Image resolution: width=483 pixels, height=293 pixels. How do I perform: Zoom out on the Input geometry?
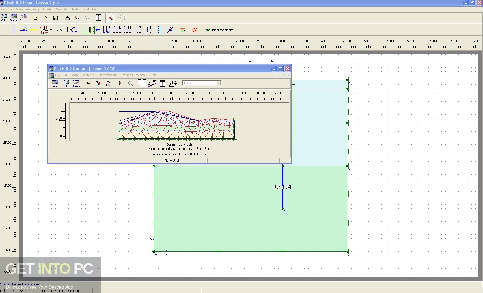[x=87, y=18]
